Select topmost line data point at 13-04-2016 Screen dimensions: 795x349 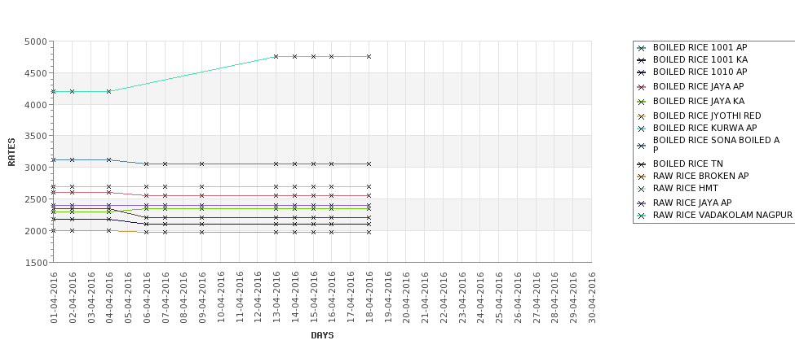click(x=276, y=57)
